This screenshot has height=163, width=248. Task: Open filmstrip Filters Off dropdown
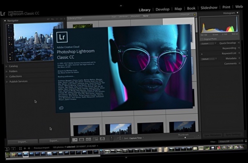(231, 141)
